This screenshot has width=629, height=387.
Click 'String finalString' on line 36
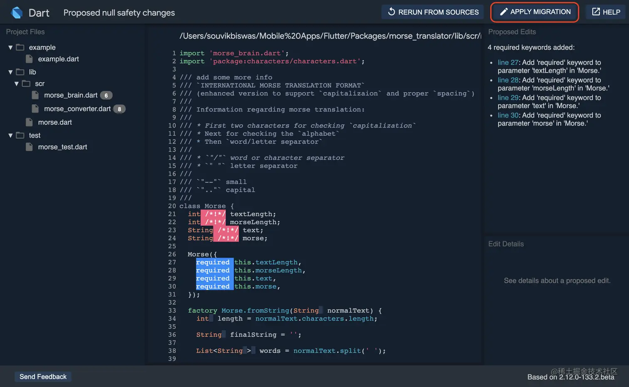[236, 335]
